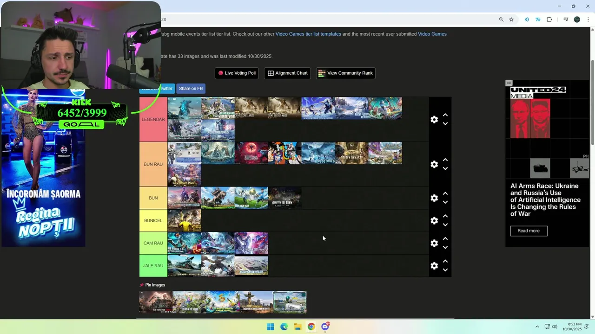
Task: Open the Windows Start menu
Action: tap(271, 327)
